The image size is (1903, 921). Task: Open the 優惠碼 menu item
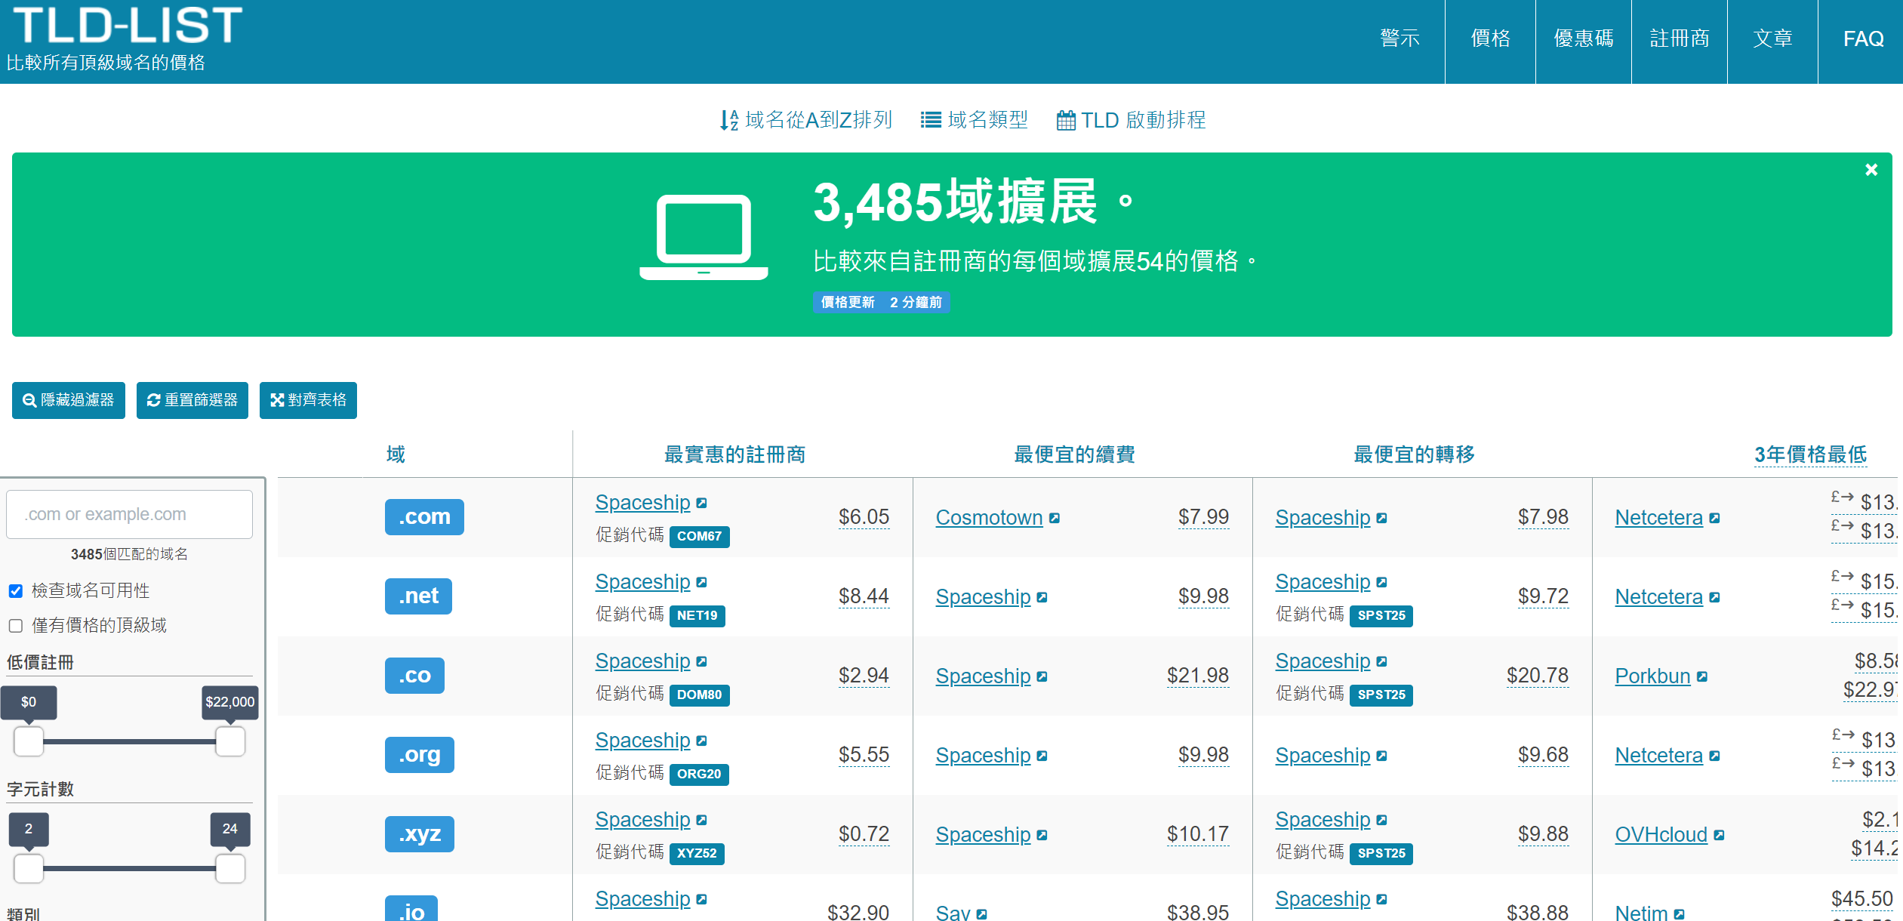pyautogui.click(x=1584, y=39)
